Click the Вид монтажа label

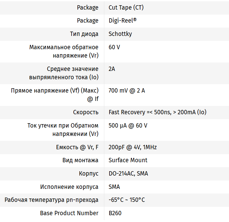(80, 160)
